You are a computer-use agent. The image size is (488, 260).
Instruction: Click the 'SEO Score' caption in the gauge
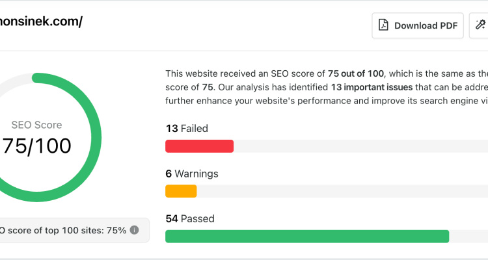[x=36, y=125]
